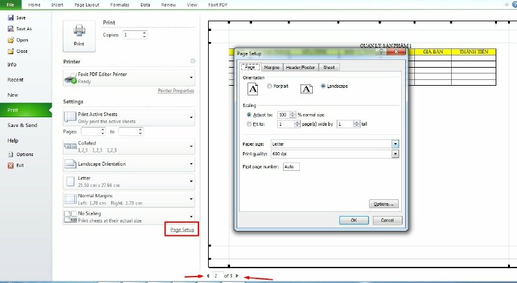
Task: Click the Options... button in Page Setup
Action: (x=383, y=204)
